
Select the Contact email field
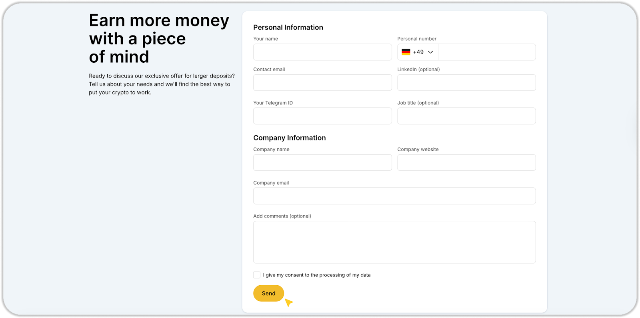(322, 82)
